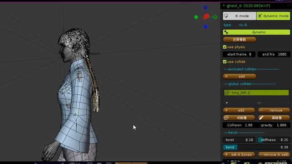Collapse the ghost_ik 2020-09 panel header
292x164 pixels.
[224, 6]
